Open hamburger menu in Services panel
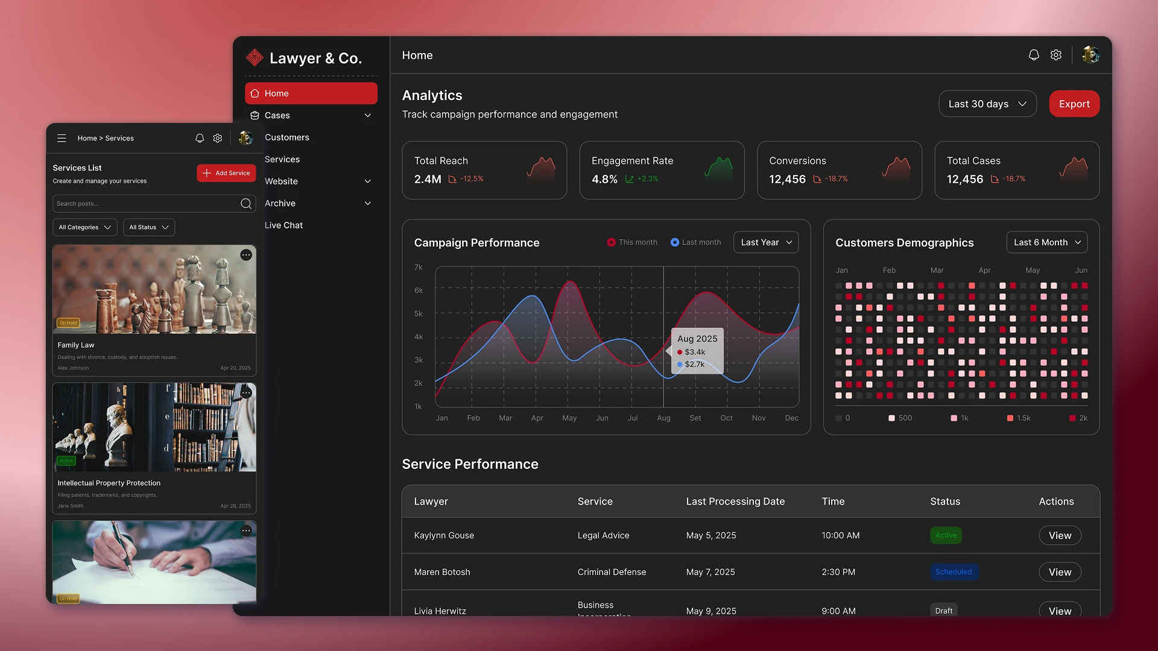The width and height of the screenshot is (1158, 651). (62, 138)
